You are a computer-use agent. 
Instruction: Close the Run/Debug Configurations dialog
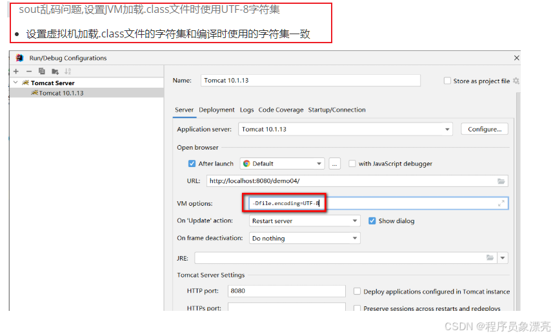pos(516,58)
